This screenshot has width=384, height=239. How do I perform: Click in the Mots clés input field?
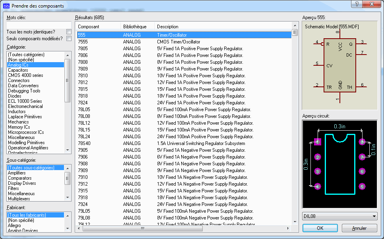[39, 25]
